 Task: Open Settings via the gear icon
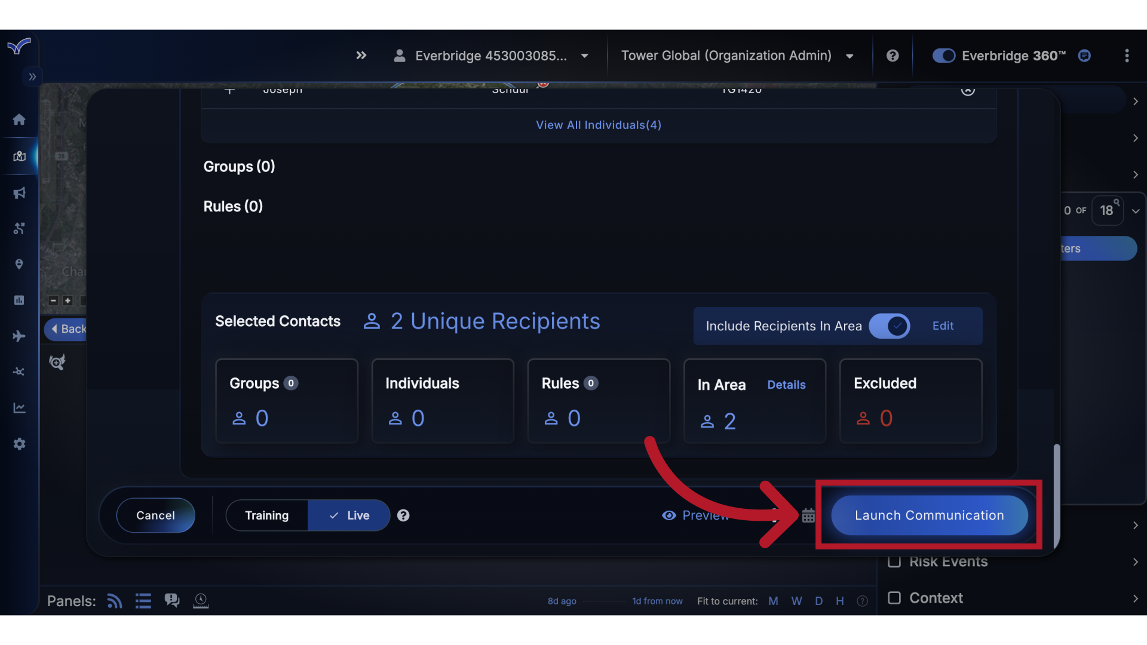coord(19,444)
